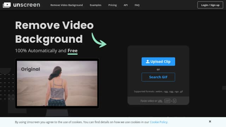Open the Cookie Policy link

(x=159, y=122)
